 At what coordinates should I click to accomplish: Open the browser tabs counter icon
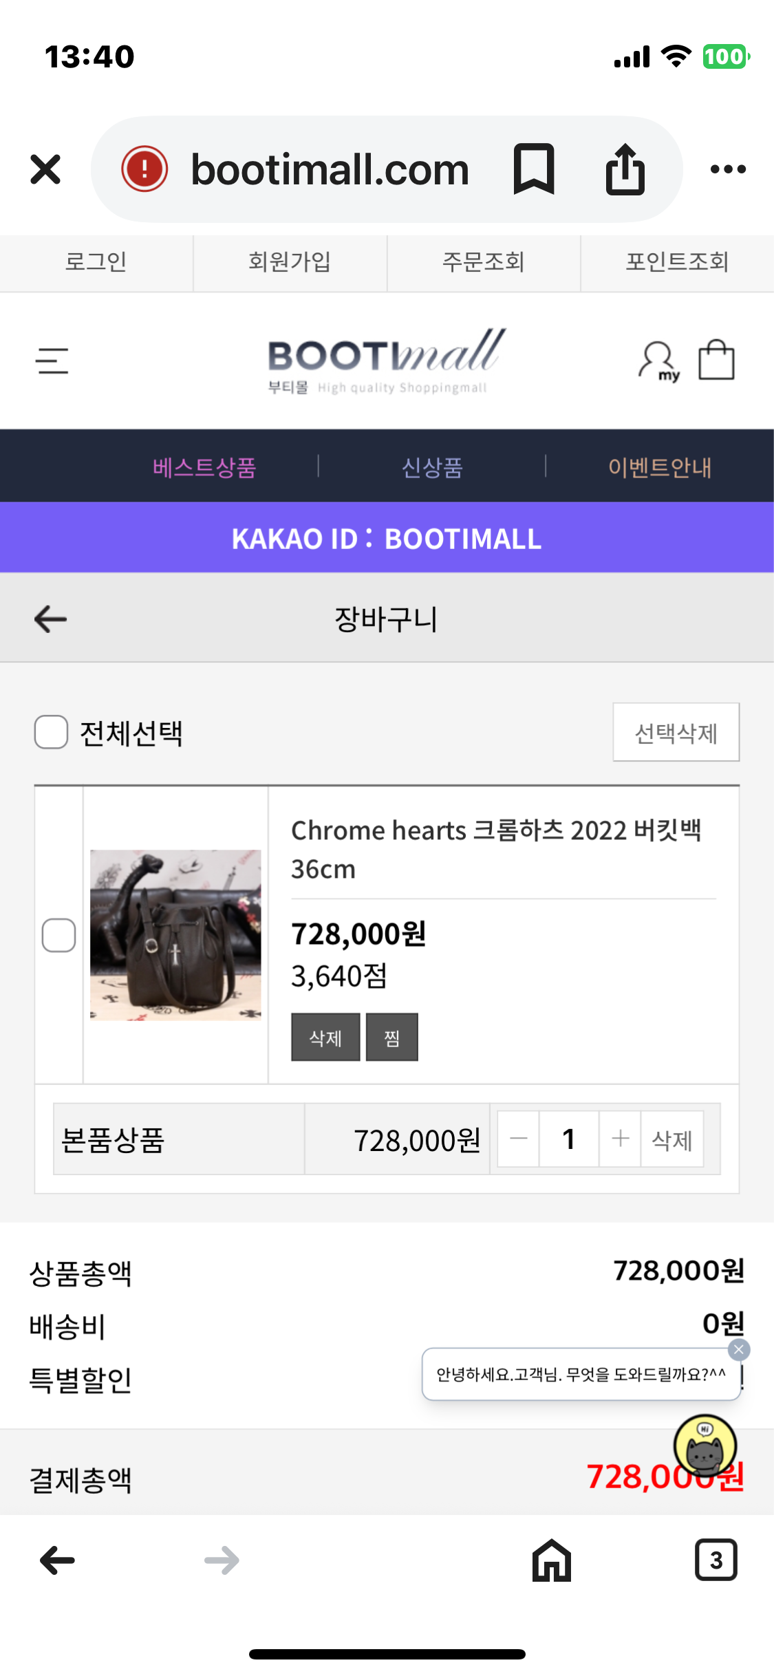716,1560
